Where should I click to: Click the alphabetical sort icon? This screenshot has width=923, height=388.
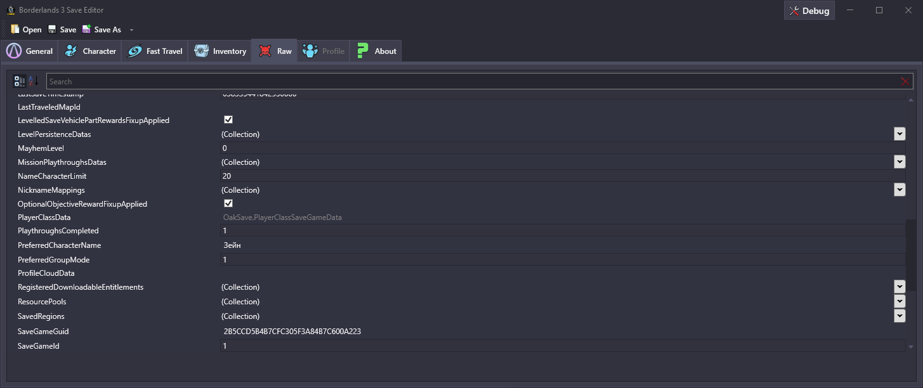pos(33,81)
